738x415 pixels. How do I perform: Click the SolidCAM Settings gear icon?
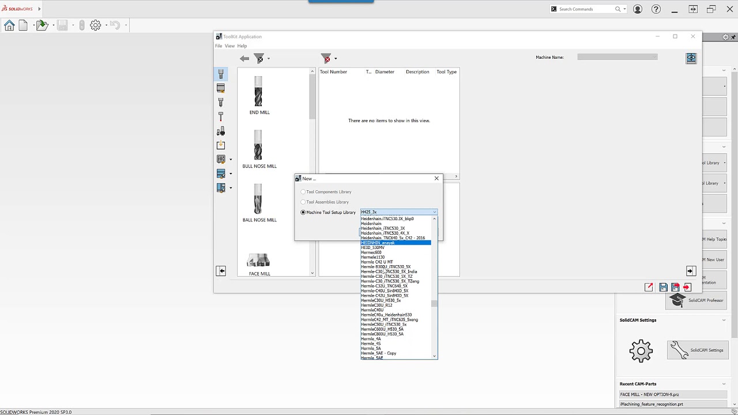641,351
